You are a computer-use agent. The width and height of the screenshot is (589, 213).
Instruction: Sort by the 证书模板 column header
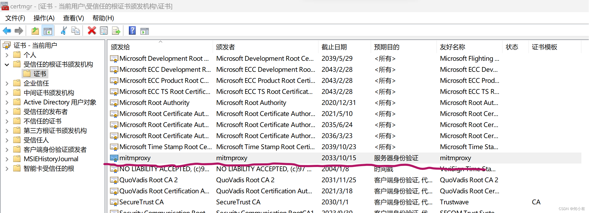[555, 47]
